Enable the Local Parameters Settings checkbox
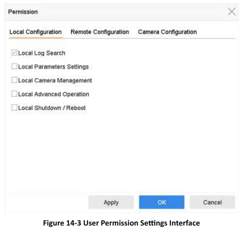 (14, 67)
